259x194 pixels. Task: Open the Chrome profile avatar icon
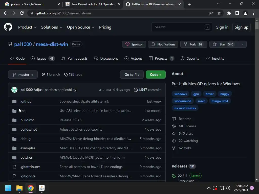[245, 13]
